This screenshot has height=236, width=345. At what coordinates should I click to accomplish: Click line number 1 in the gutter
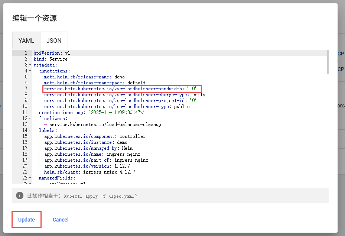26,53
